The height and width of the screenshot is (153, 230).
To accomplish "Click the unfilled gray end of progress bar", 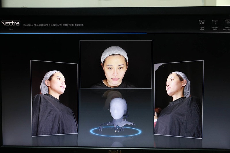I will click(187, 33).
